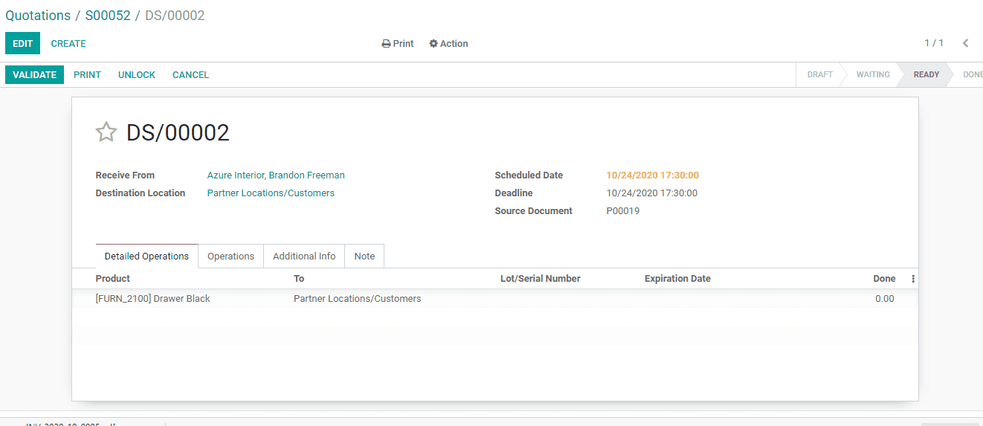Screen dimensions: 983x426
Task: Go to previous record using left chevron
Action: (x=965, y=43)
